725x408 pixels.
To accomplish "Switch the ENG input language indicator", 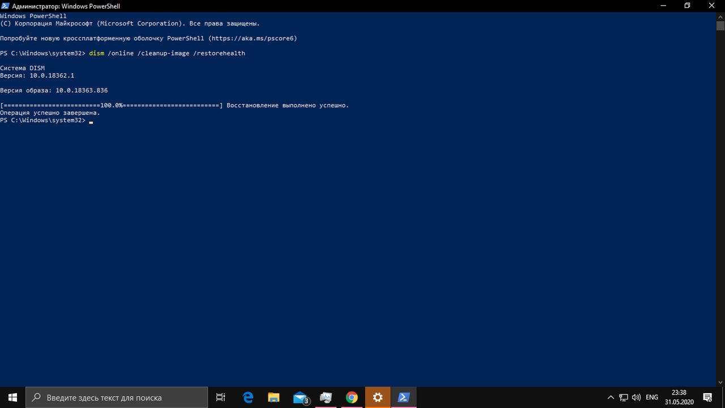I will point(652,397).
